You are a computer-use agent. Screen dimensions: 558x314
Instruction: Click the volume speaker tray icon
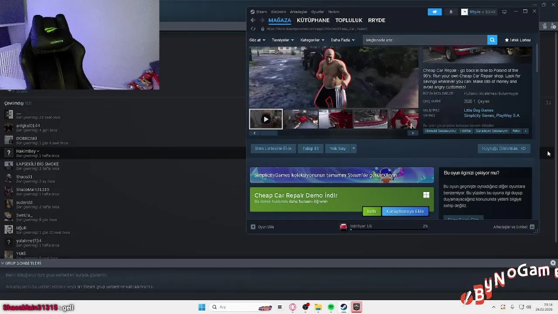tap(528, 307)
